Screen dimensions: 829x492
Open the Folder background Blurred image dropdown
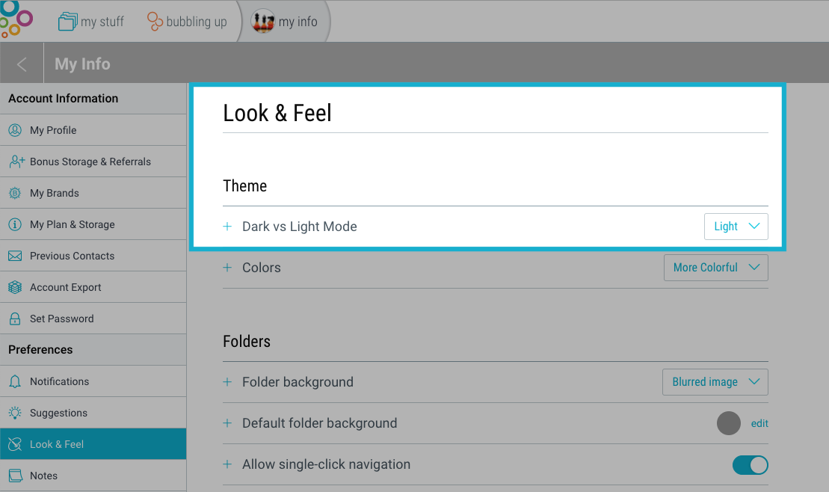click(x=715, y=382)
